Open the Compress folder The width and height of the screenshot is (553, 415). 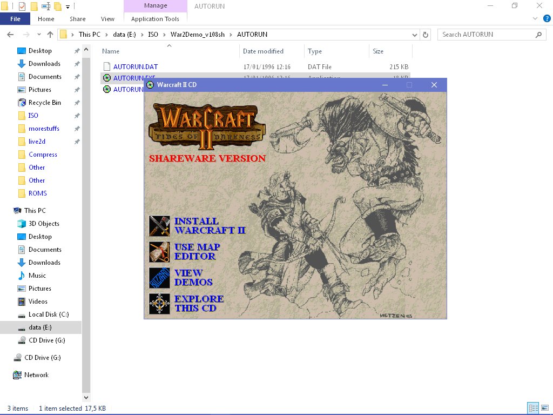(x=43, y=155)
